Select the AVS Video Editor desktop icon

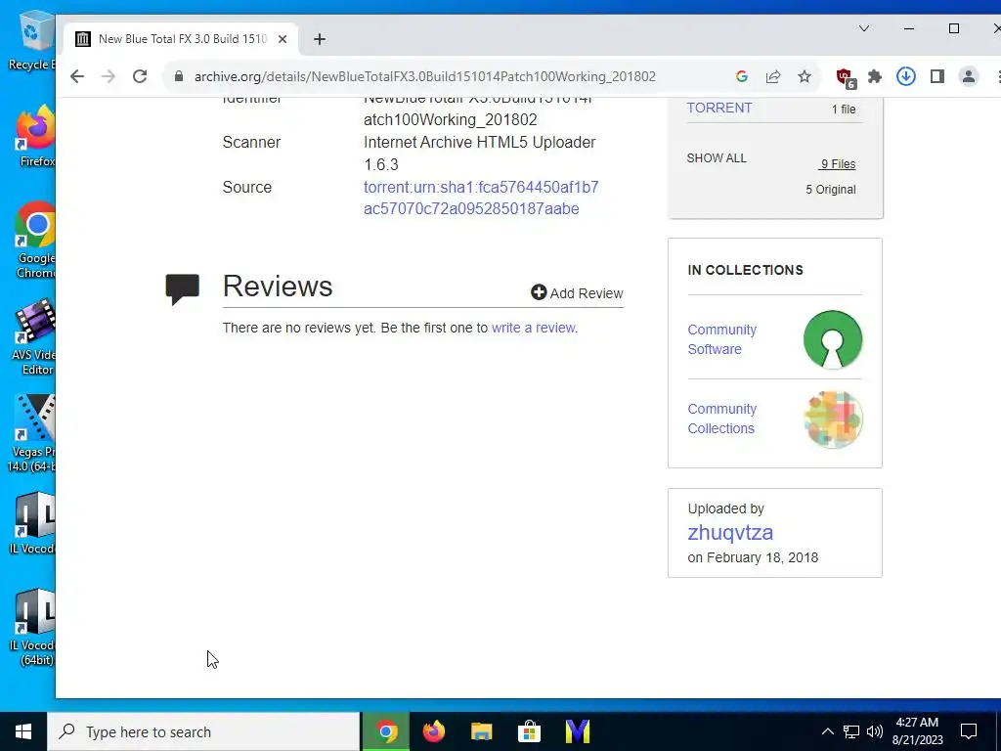34,337
